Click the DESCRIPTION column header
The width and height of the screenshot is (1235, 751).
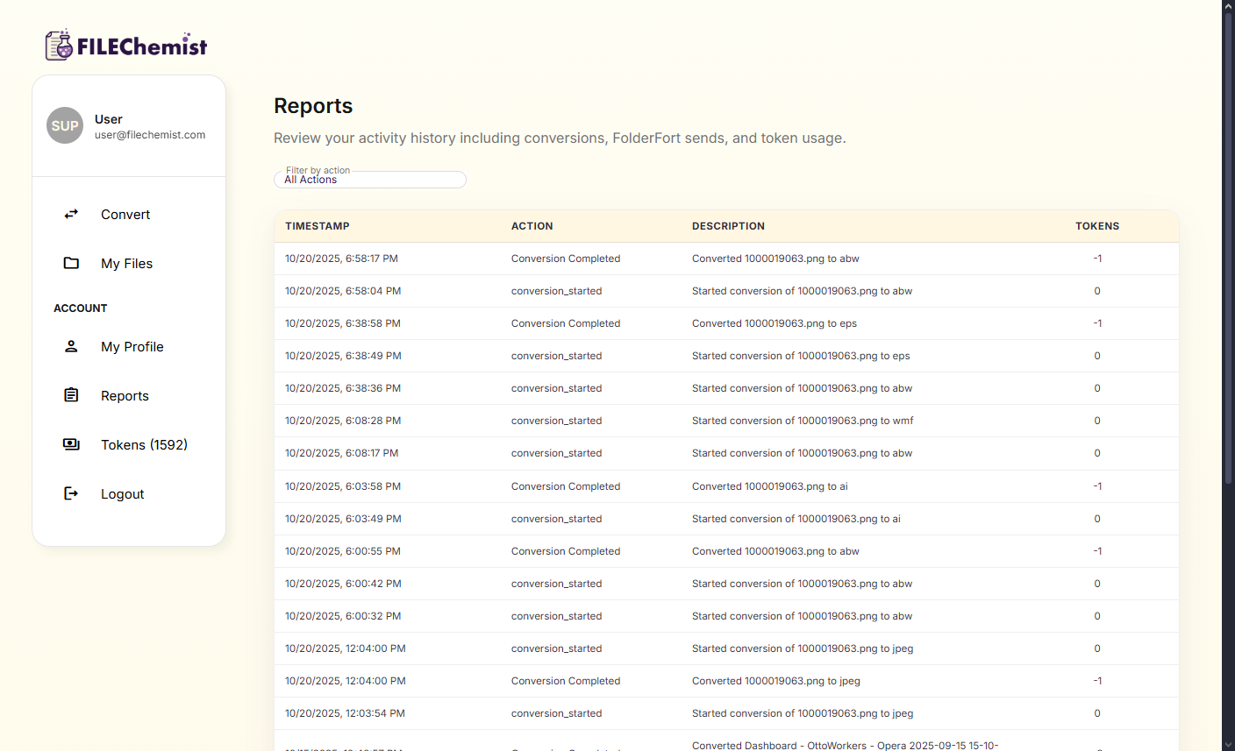[x=728, y=226]
